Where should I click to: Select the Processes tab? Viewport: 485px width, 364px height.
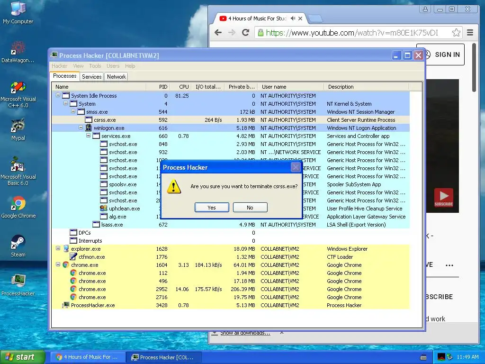point(64,76)
